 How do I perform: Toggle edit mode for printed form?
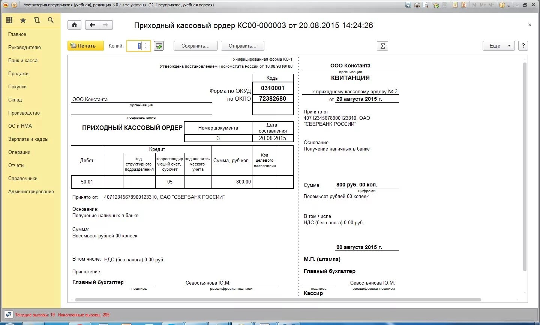tap(159, 46)
